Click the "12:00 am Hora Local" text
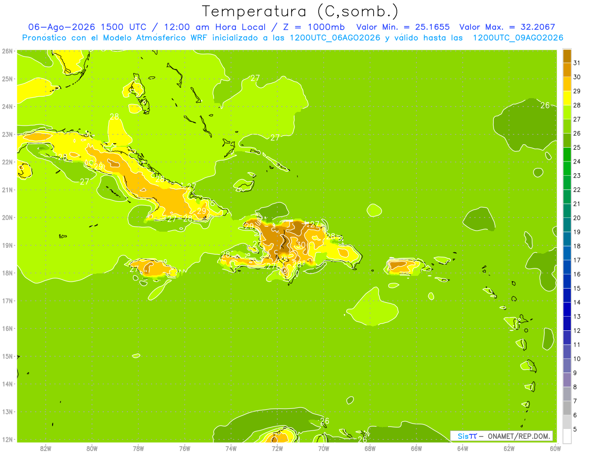The height and width of the screenshot is (455, 590). 215,27
